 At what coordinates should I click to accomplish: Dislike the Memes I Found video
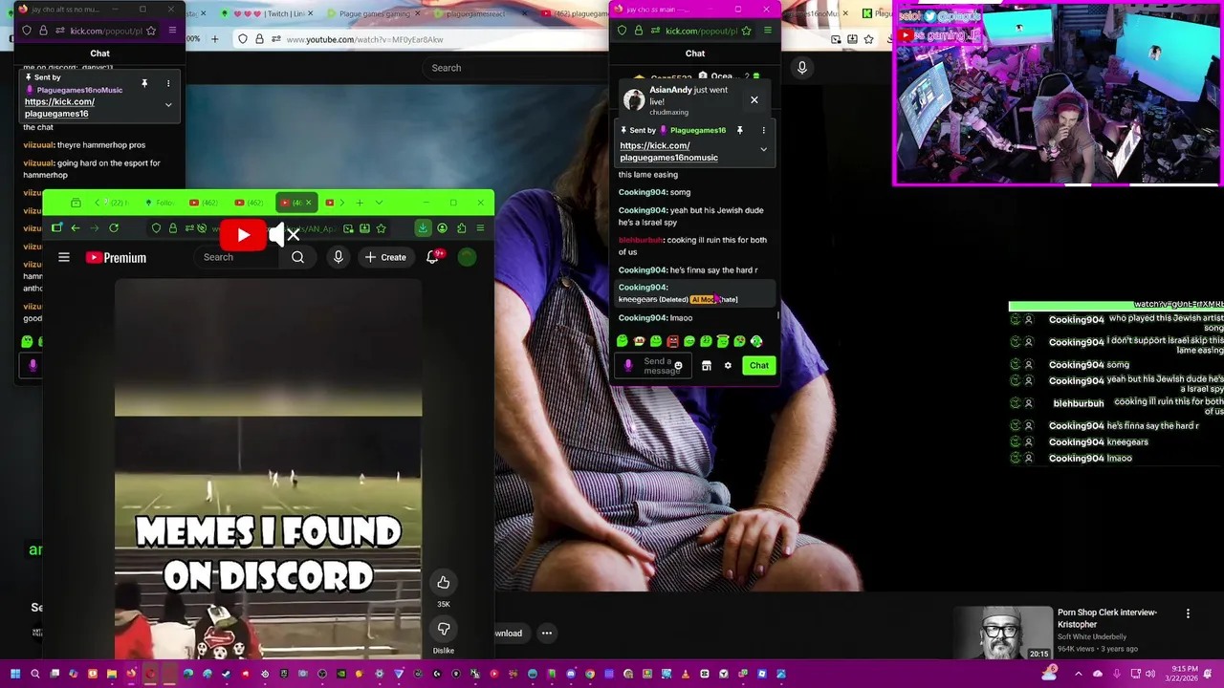point(444,629)
